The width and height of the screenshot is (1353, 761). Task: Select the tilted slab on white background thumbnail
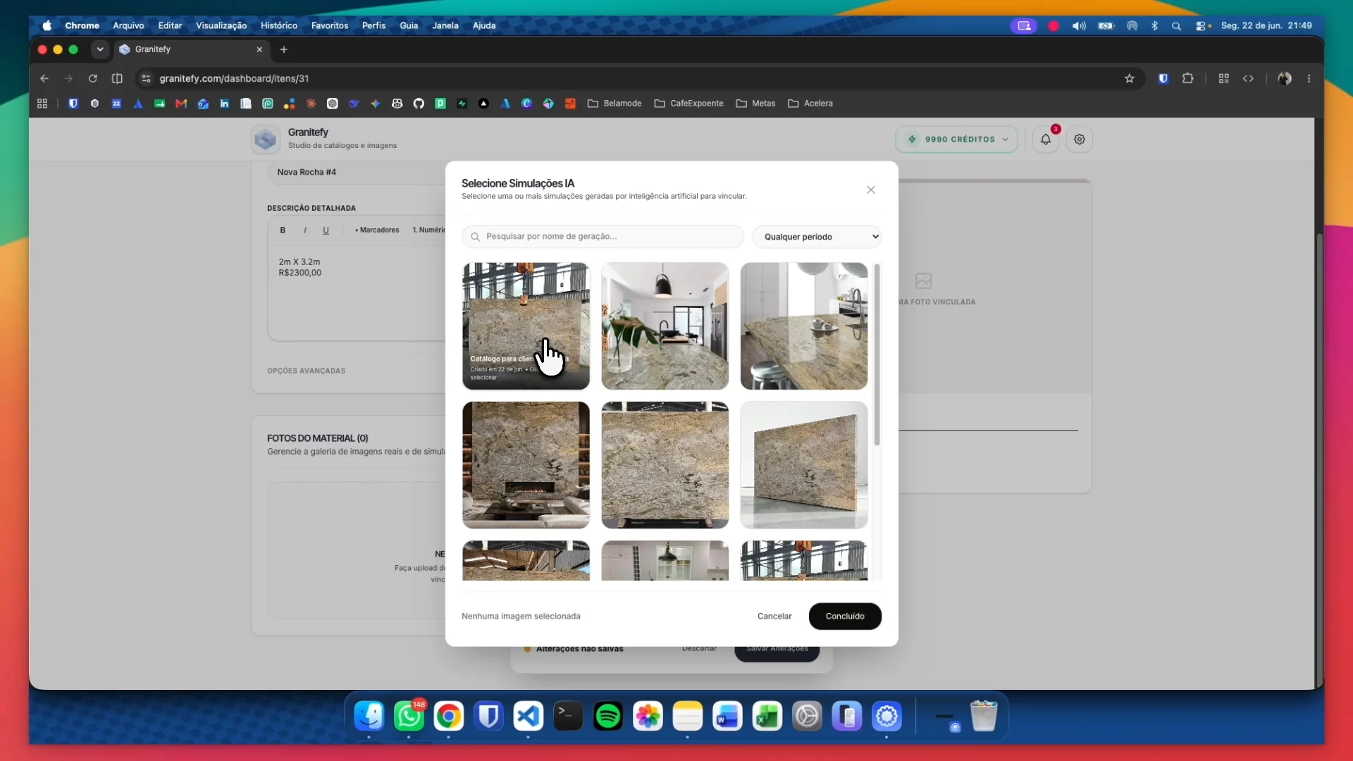tap(804, 465)
